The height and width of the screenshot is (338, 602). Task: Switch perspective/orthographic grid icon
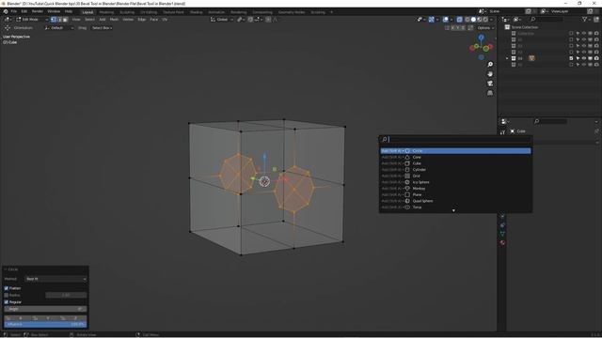tap(490, 93)
